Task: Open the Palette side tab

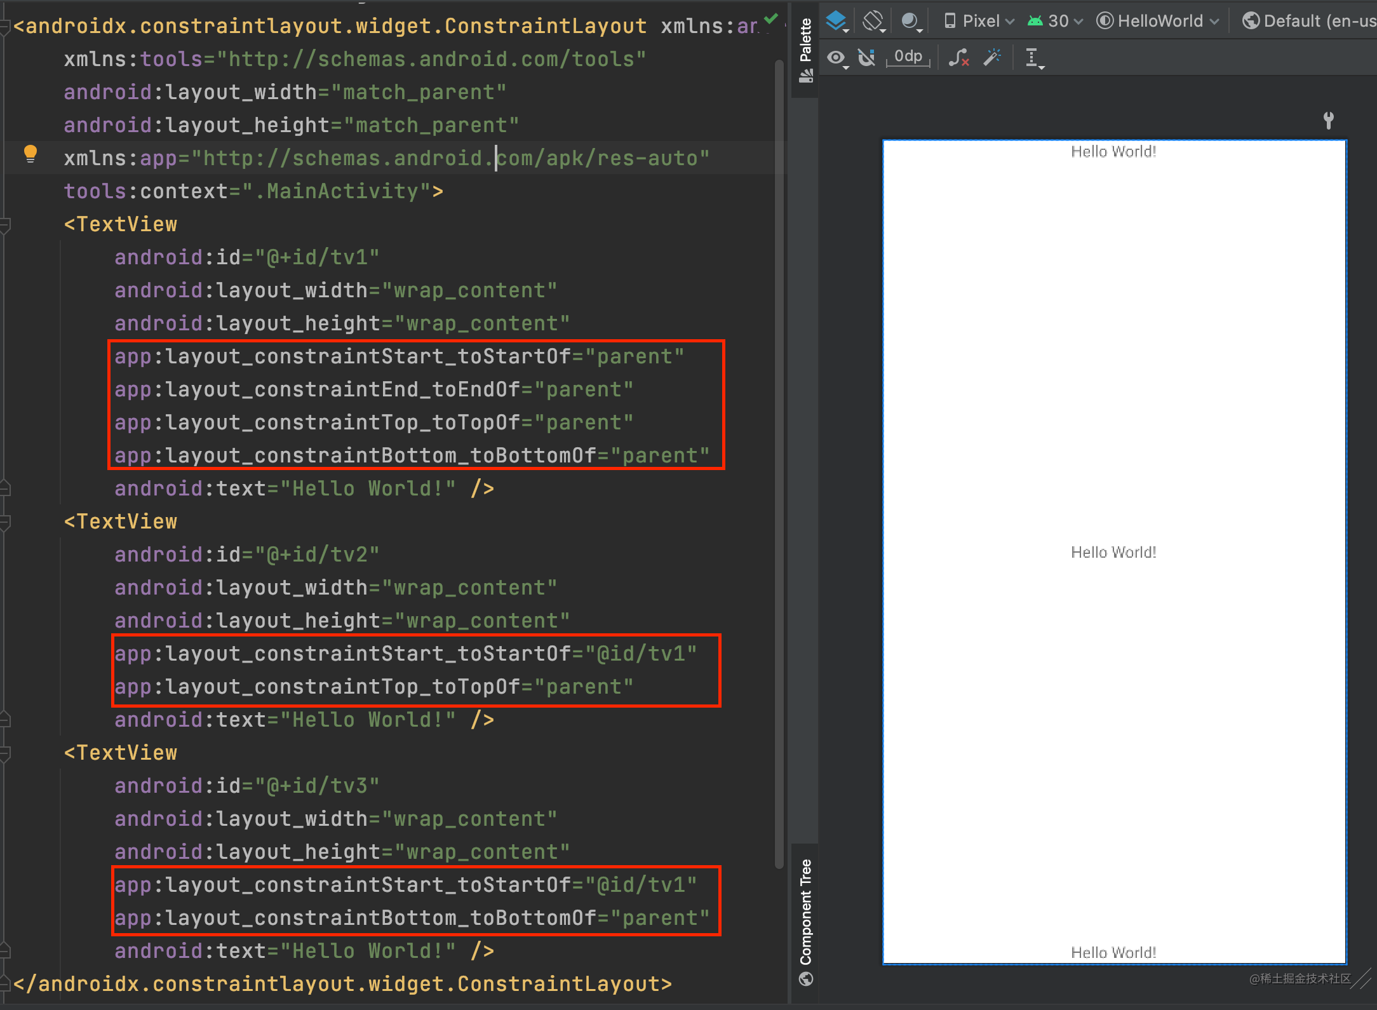Action: tap(806, 50)
